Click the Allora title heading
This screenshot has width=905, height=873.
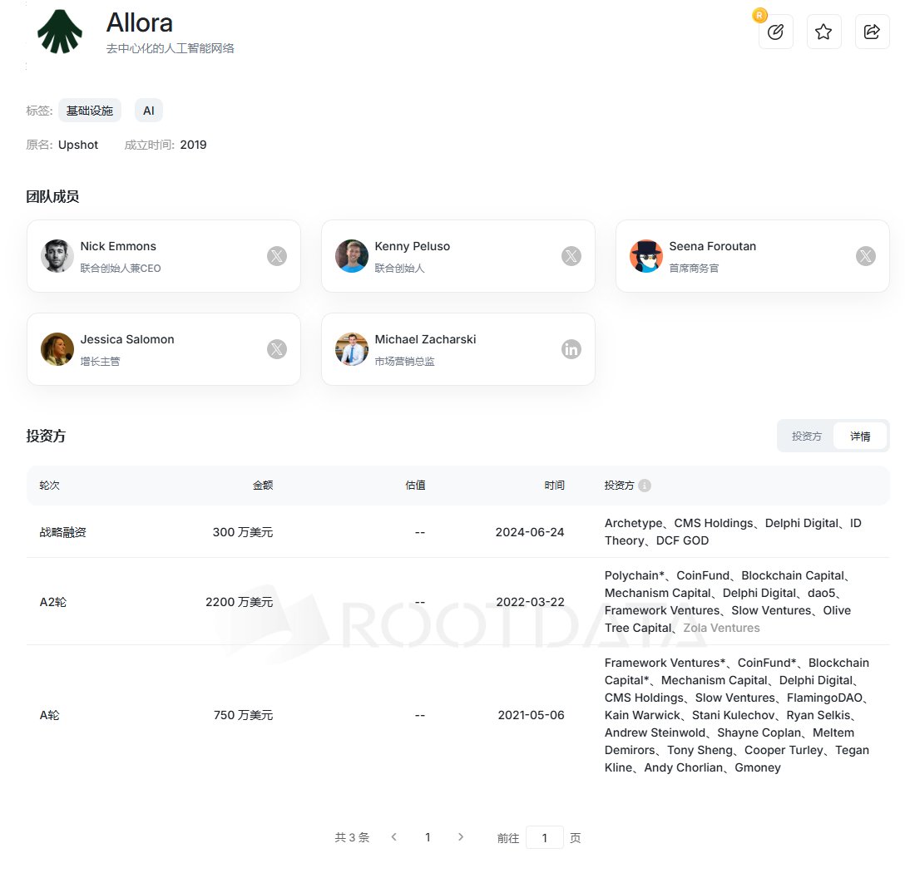pyautogui.click(x=139, y=23)
